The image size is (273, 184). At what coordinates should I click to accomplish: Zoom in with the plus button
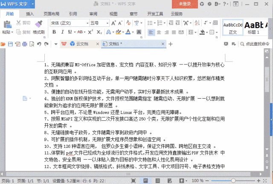click(x=259, y=181)
